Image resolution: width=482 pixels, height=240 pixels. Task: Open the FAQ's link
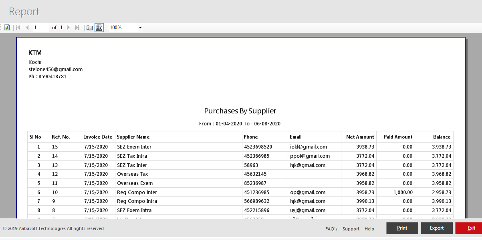click(x=331, y=229)
